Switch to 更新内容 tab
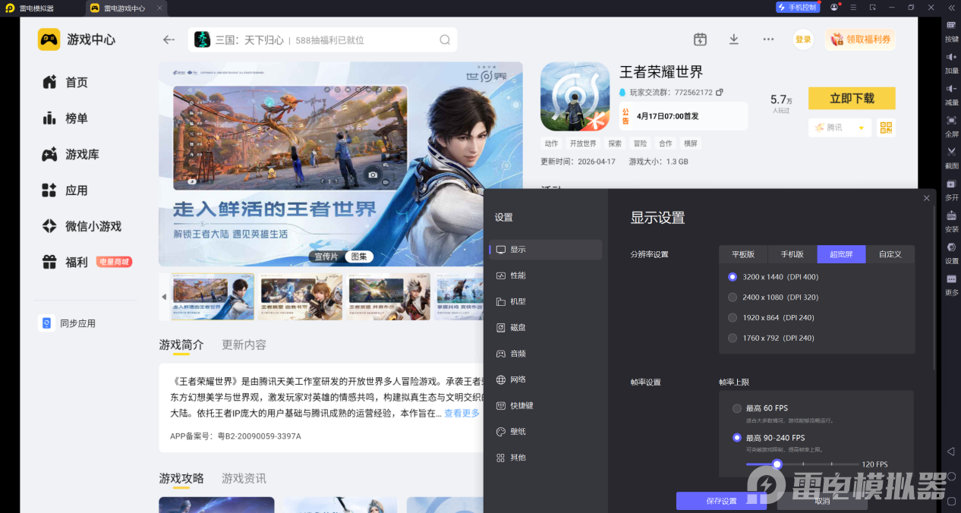Screen dimensions: 961x513 point(244,345)
